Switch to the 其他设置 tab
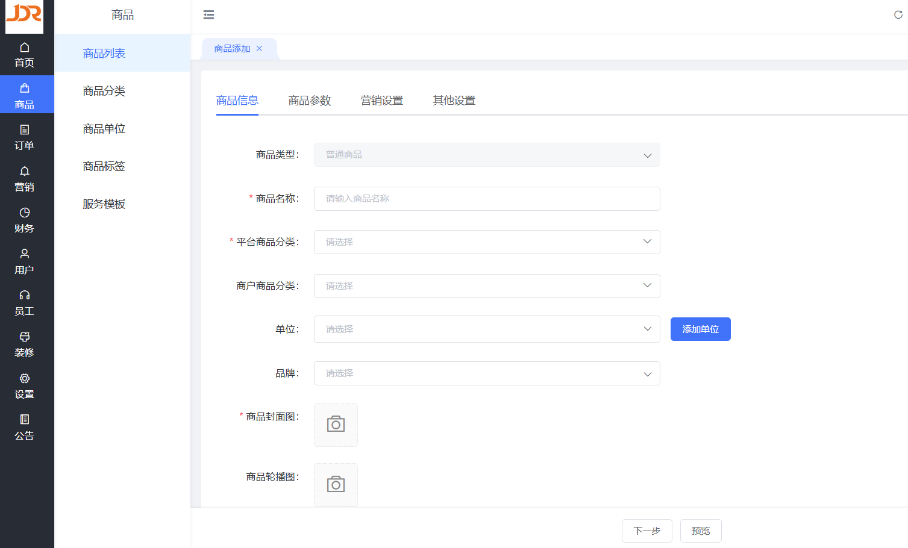Image resolution: width=908 pixels, height=548 pixels. [x=454, y=101]
